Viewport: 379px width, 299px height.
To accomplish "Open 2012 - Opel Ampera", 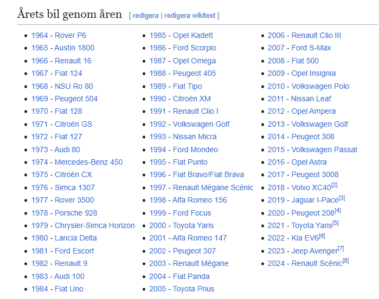I will [301, 111].
